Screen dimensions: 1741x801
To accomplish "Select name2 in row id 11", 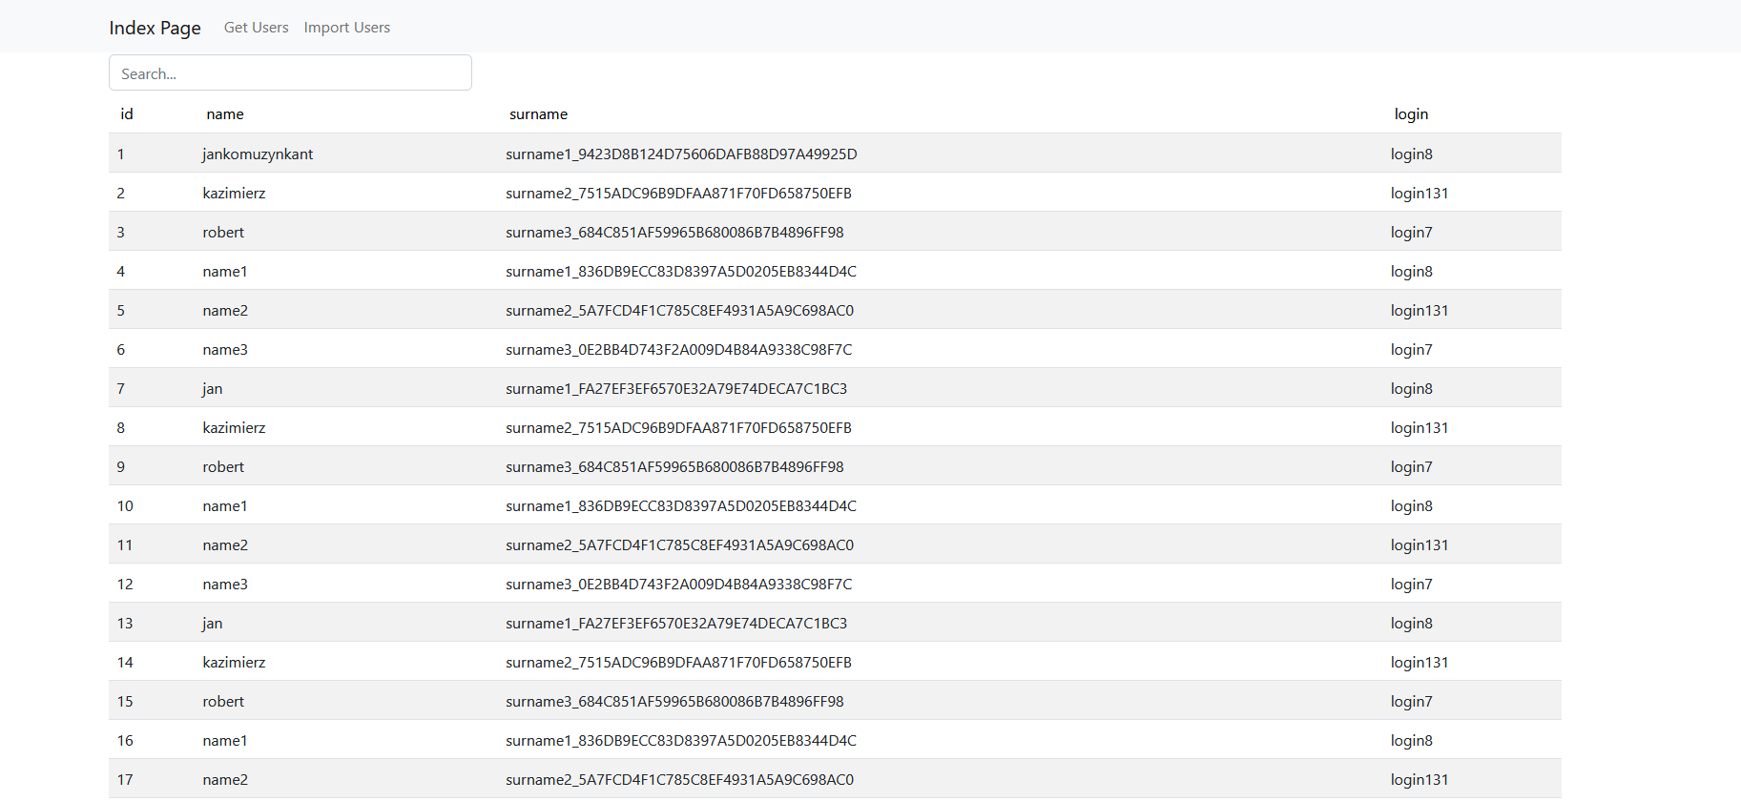I will point(225,545).
